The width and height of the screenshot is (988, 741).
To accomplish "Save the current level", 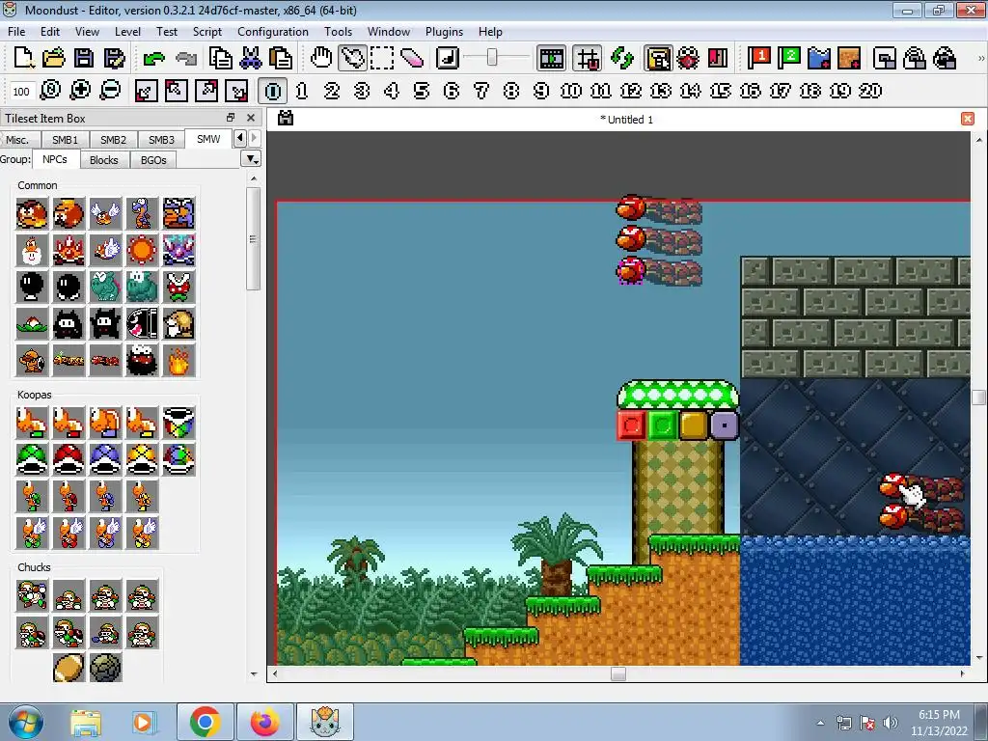I will coord(84,59).
